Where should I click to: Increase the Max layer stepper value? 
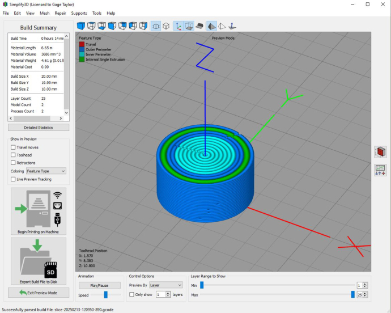click(x=365, y=293)
